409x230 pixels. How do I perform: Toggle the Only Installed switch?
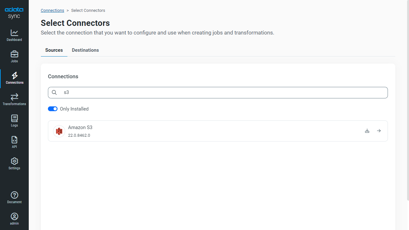(x=53, y=109)
